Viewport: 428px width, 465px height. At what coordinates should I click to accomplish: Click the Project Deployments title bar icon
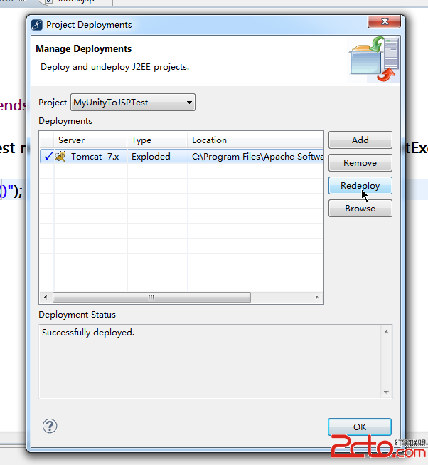[37, 25]
